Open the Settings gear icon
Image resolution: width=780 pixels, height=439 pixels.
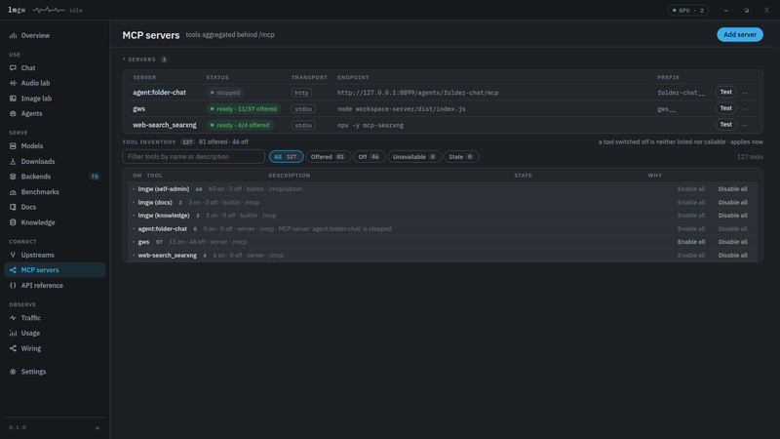pos(13,372)
